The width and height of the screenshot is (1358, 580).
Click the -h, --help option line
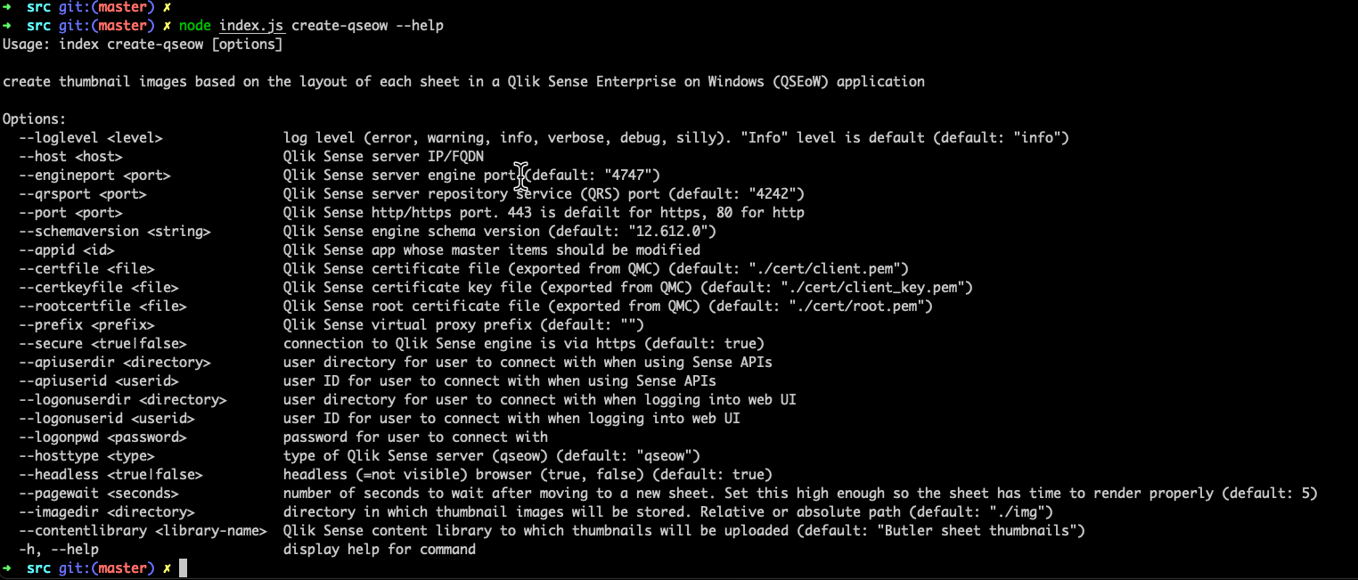point(59,549)
